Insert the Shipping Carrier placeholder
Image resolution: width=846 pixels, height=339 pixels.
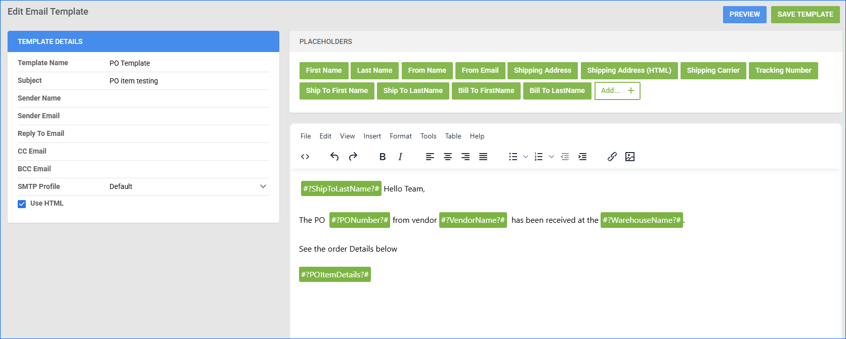[x=713, y=71]
